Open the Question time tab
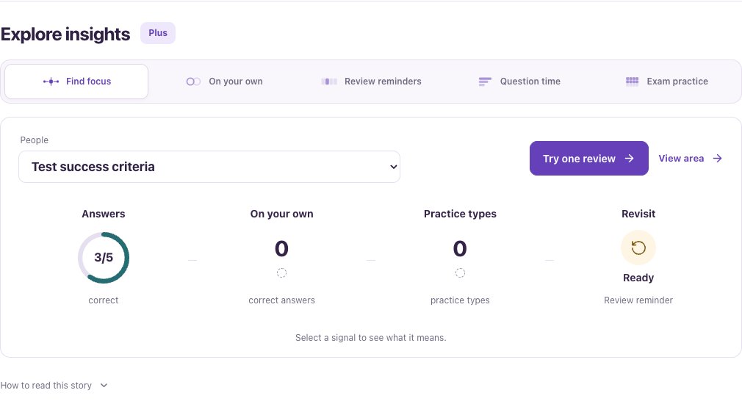Viewport: 742px width, 415px height. coord(519,82)
